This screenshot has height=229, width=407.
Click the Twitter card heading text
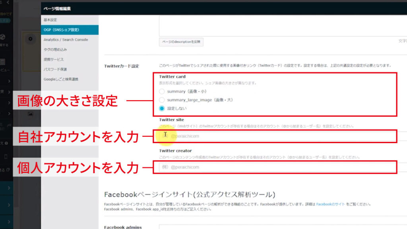tap(172, 77)
